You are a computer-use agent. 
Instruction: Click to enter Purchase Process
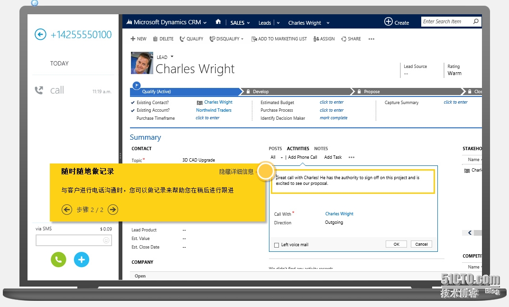(332, 110)
